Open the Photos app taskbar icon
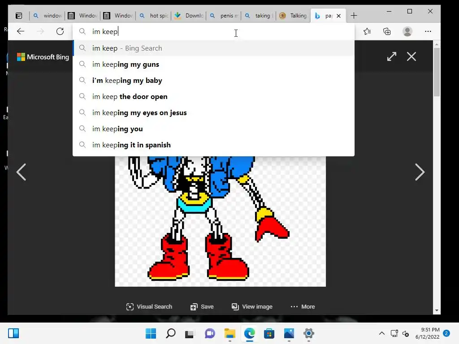The image size is (459, 344). point(289,333)
